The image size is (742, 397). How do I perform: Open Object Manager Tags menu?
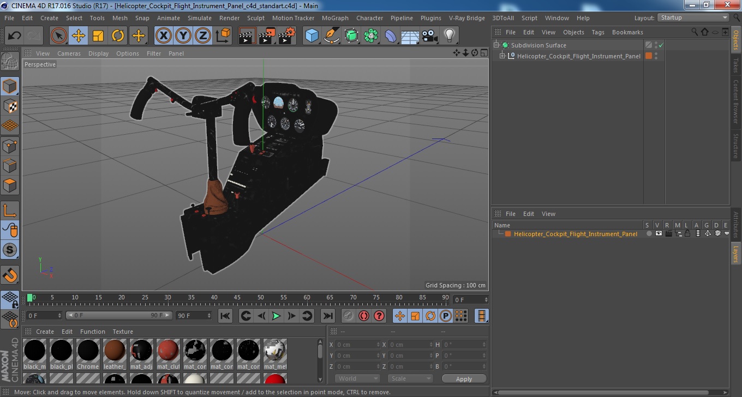click(x=598, y=32)
